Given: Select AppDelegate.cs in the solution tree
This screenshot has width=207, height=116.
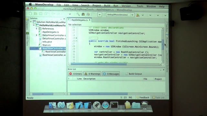Looking at the screenshot, I should [50, 32].
